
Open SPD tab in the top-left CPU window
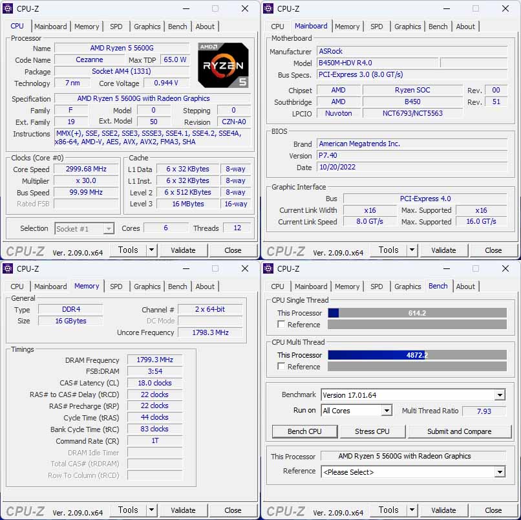click(x=116, y=27)
